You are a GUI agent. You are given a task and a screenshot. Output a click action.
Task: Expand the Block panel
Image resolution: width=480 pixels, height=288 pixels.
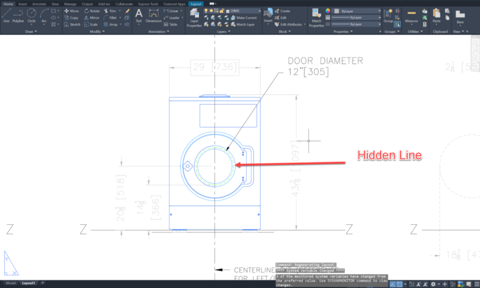pos(285,31)
